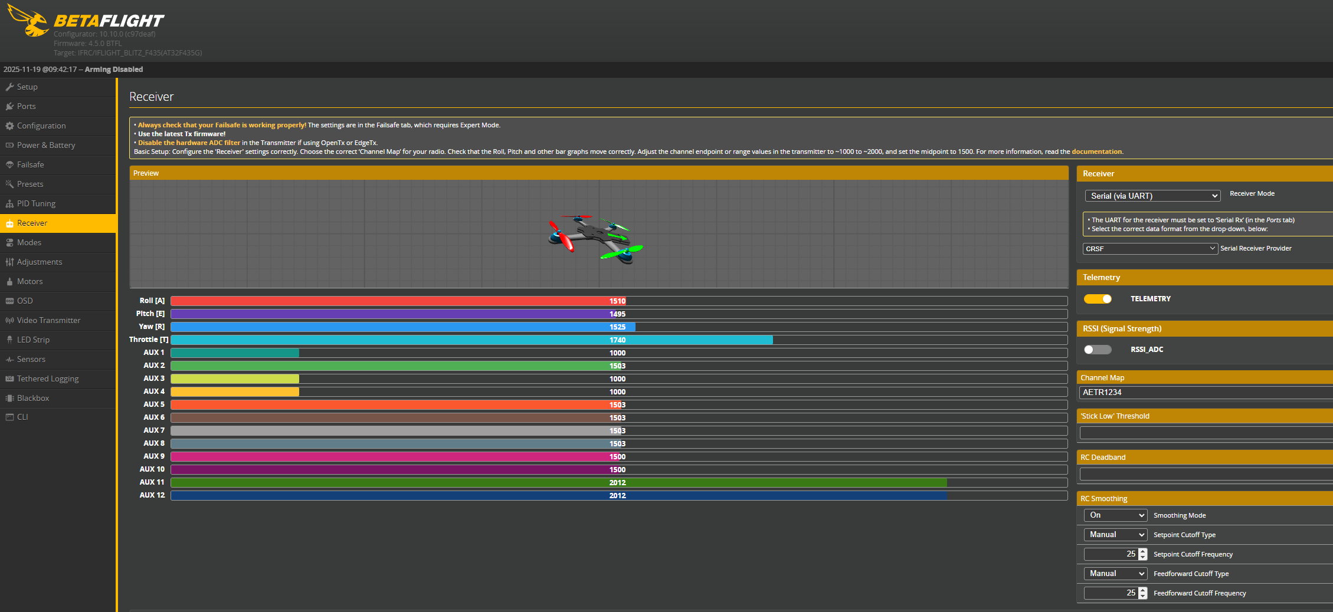This screenshot has width=1333, height=612.
Task: Click the Video Transmitter antenna icon
Action: (x=9, y=320)
